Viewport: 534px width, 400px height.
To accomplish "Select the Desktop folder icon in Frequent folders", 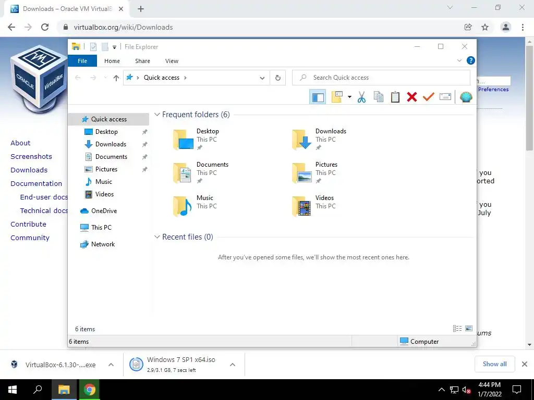I will click(183, 140).
